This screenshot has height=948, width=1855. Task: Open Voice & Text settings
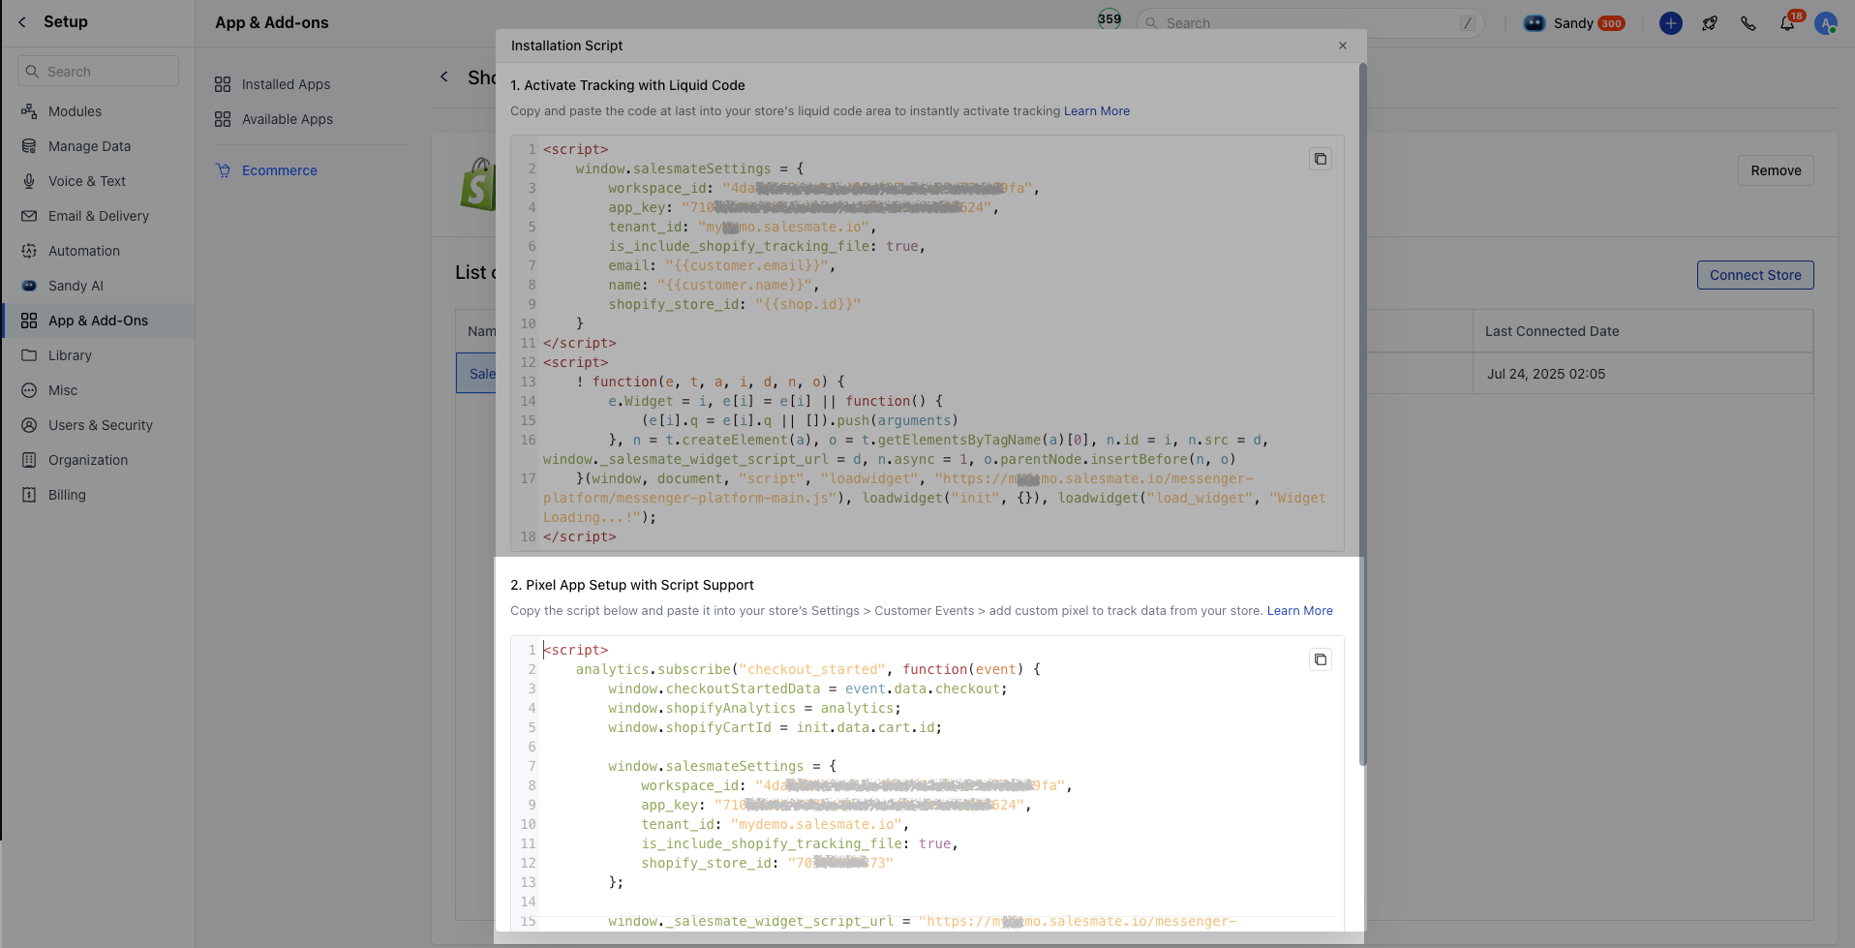click(x=98, y=181)
